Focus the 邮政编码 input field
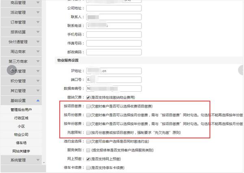 [114, 52]
